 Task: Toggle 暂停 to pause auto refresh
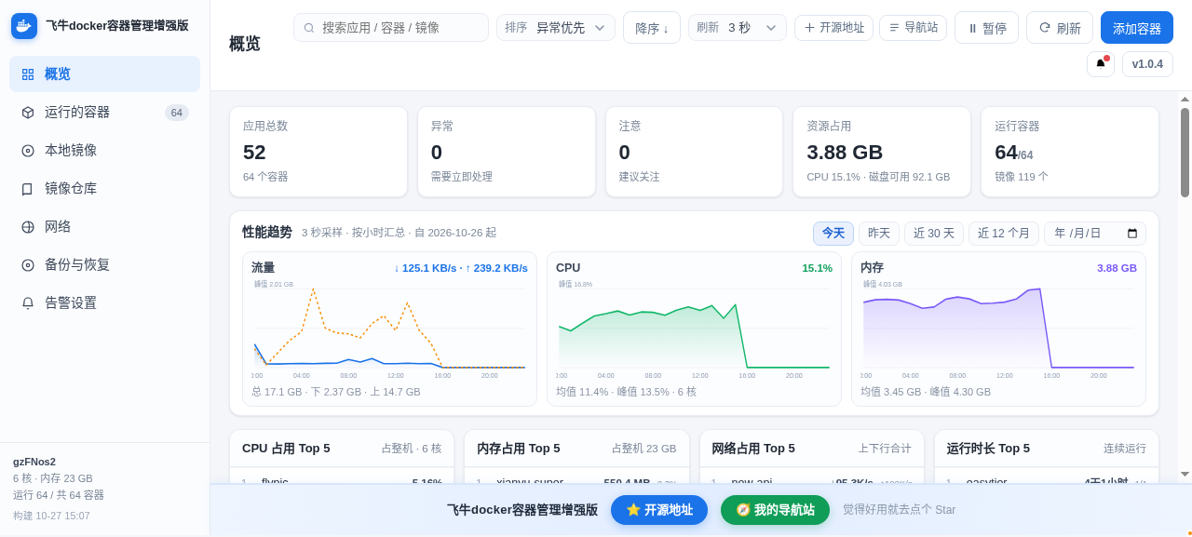986,28
